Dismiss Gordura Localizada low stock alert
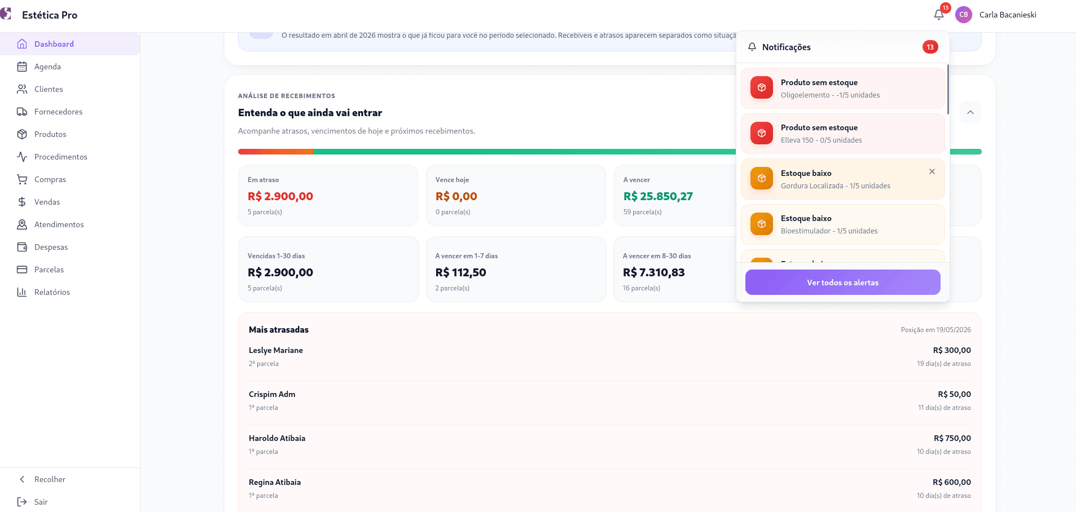 point(932,171)
